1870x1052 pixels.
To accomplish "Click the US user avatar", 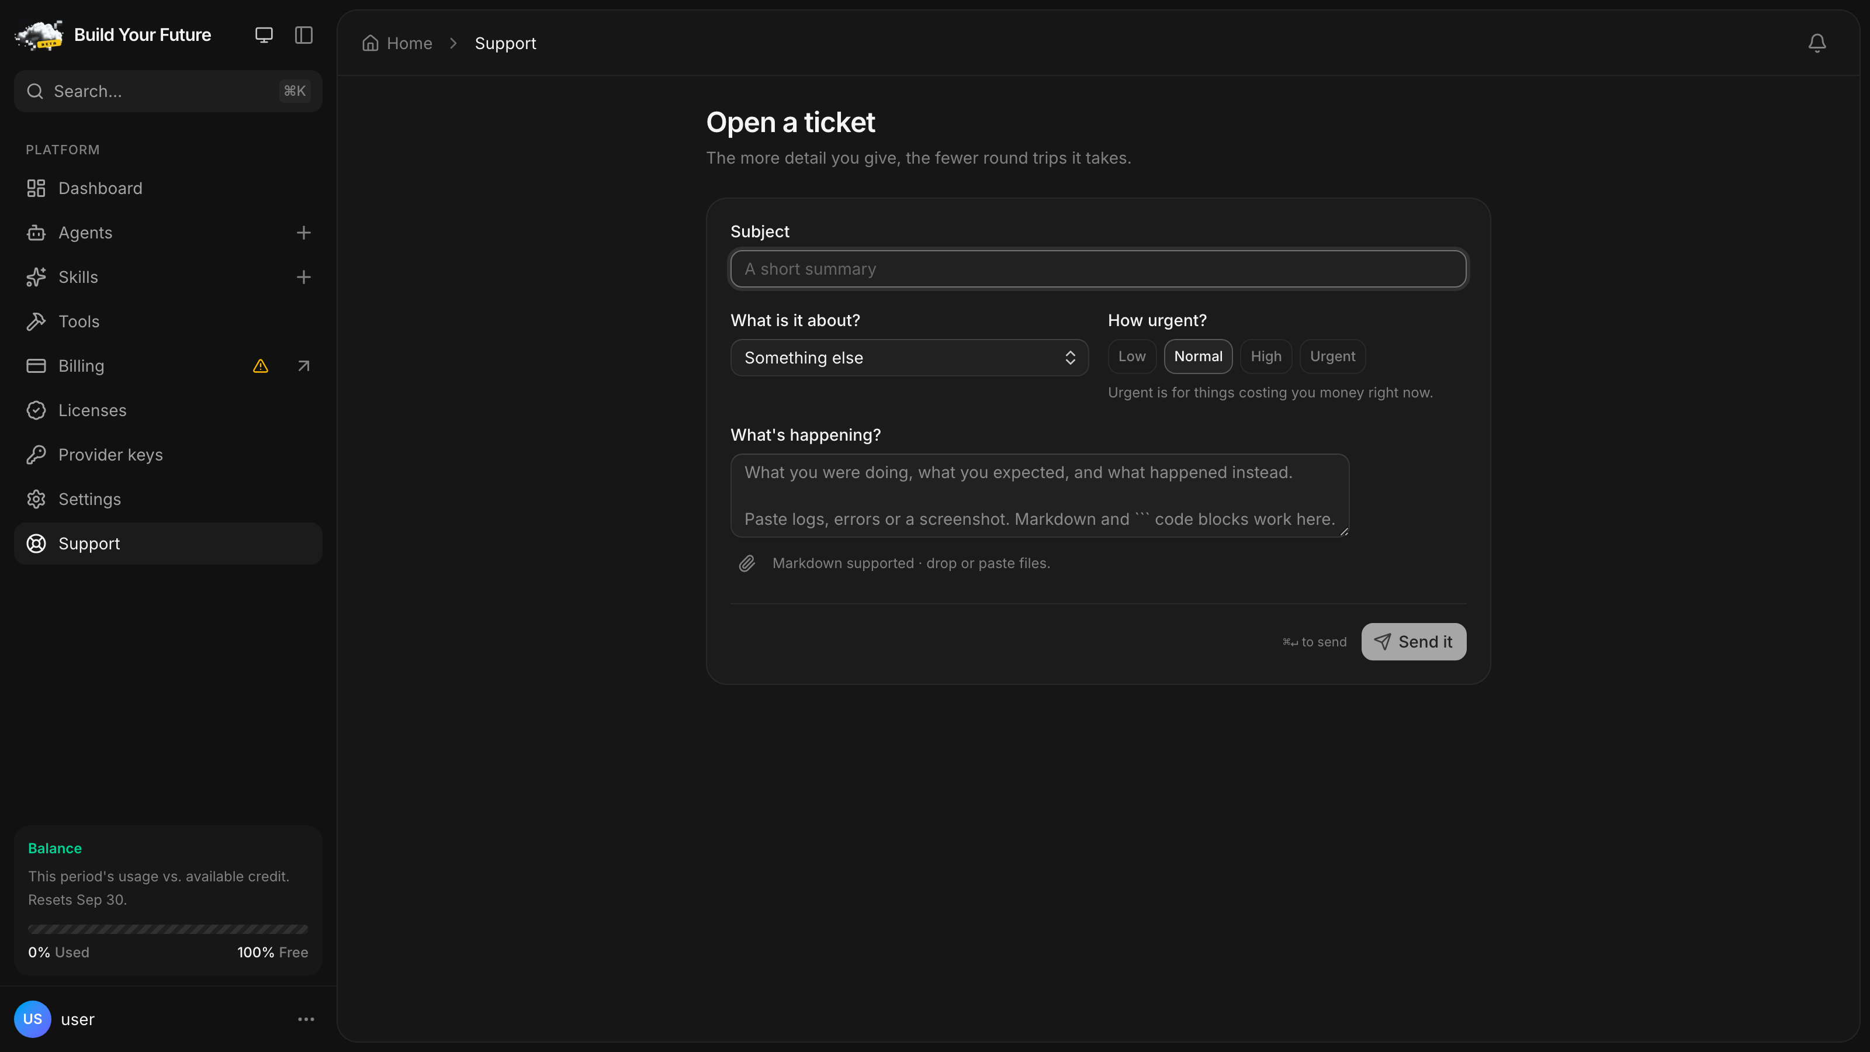I will [33, 1019].
